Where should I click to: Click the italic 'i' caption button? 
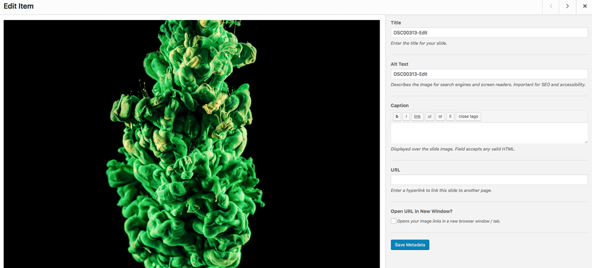(406, 117)
